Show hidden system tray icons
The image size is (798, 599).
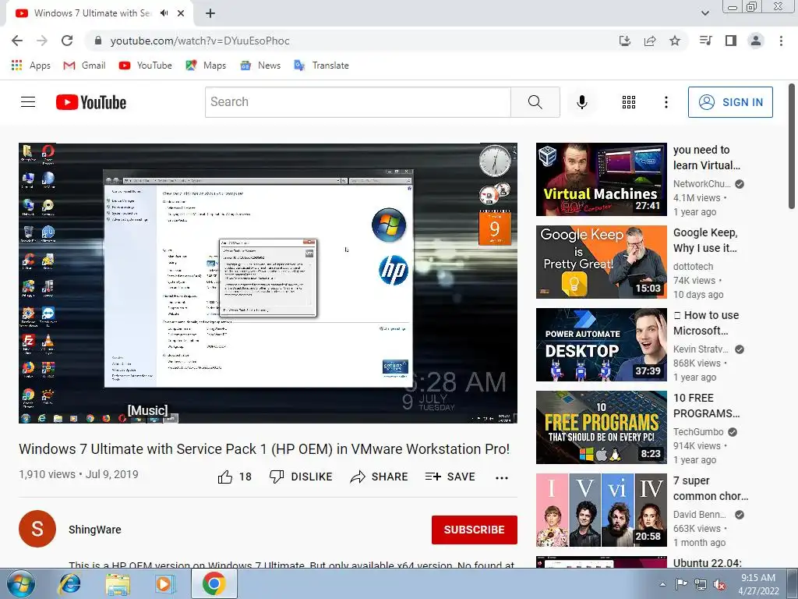pos(662,584)
